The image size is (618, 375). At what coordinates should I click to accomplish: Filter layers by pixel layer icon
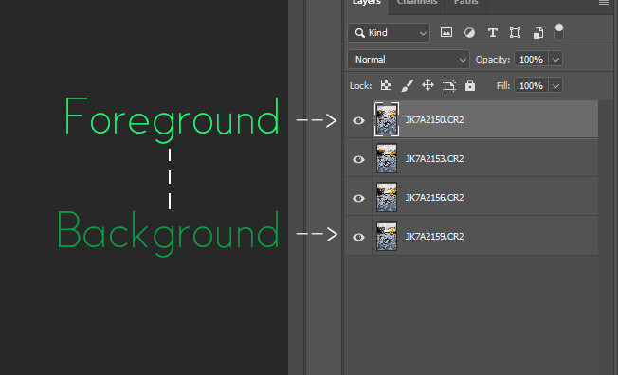pyautogui.click(x=446, y=32)
